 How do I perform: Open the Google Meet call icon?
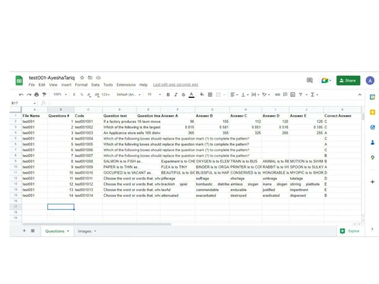(x=326, y=81)
